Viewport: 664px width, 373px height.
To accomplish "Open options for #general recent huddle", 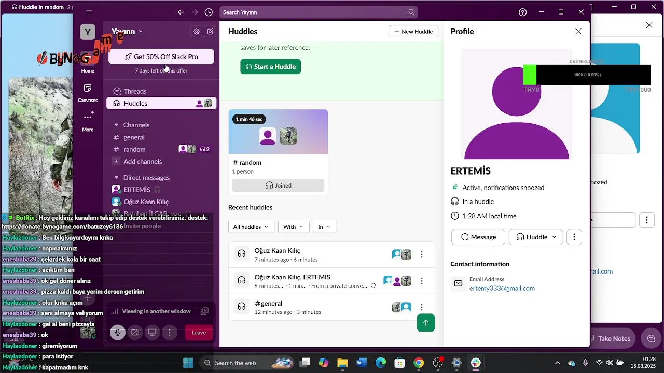I will tap(422, 307).
